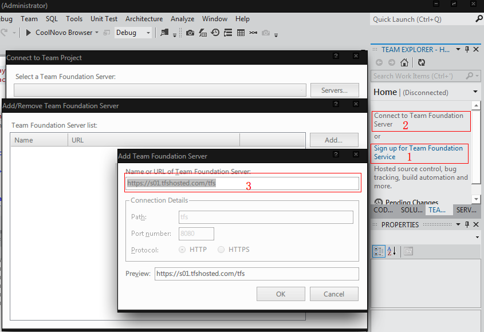
Task: Open the Select a Team Foundation Server combo box
Action: click(x=160, y=90)
